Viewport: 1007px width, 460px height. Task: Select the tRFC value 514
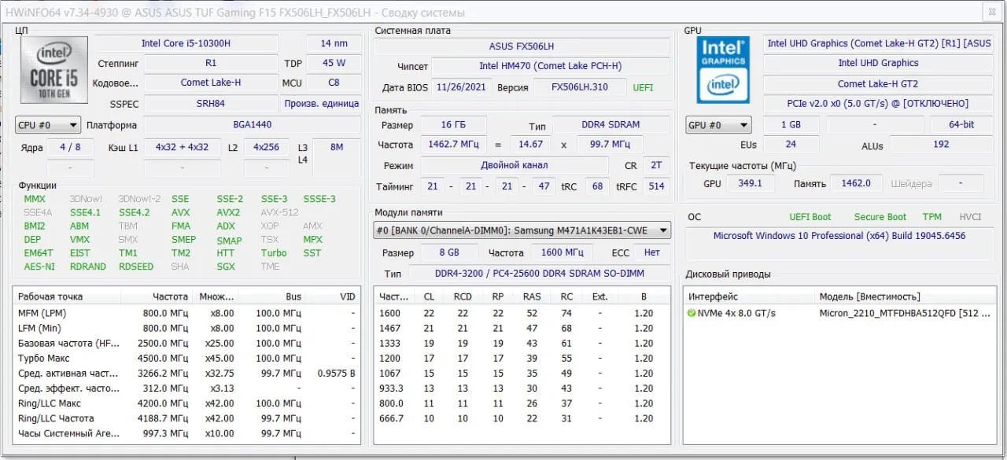coord(656,186)
